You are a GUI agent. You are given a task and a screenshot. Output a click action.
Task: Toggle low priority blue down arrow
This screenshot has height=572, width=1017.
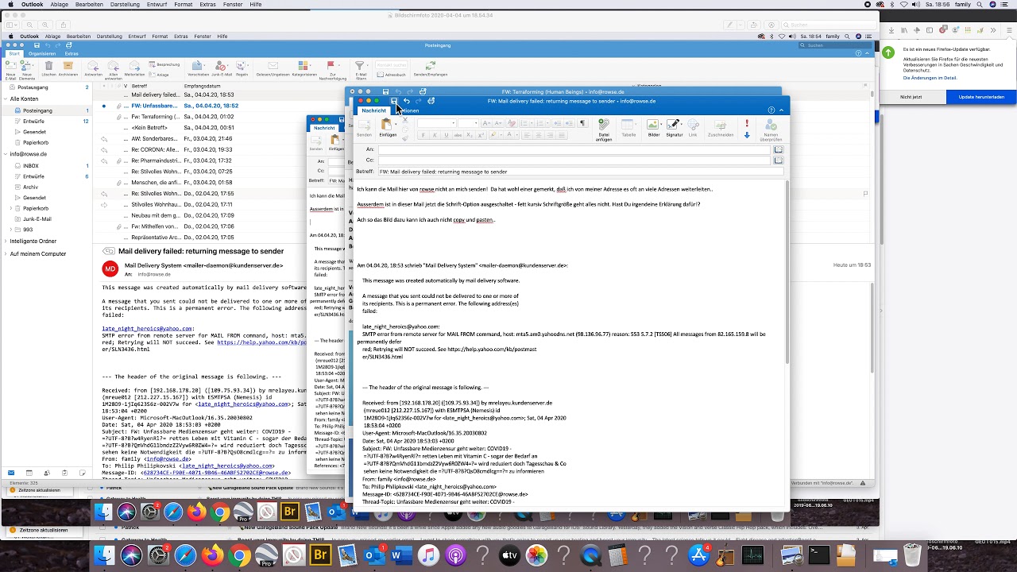[x=747, y=135]
